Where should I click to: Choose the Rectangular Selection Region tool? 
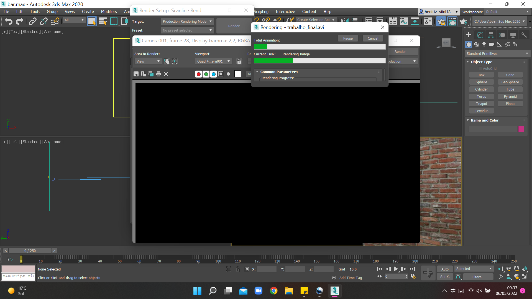pos(114,21)
